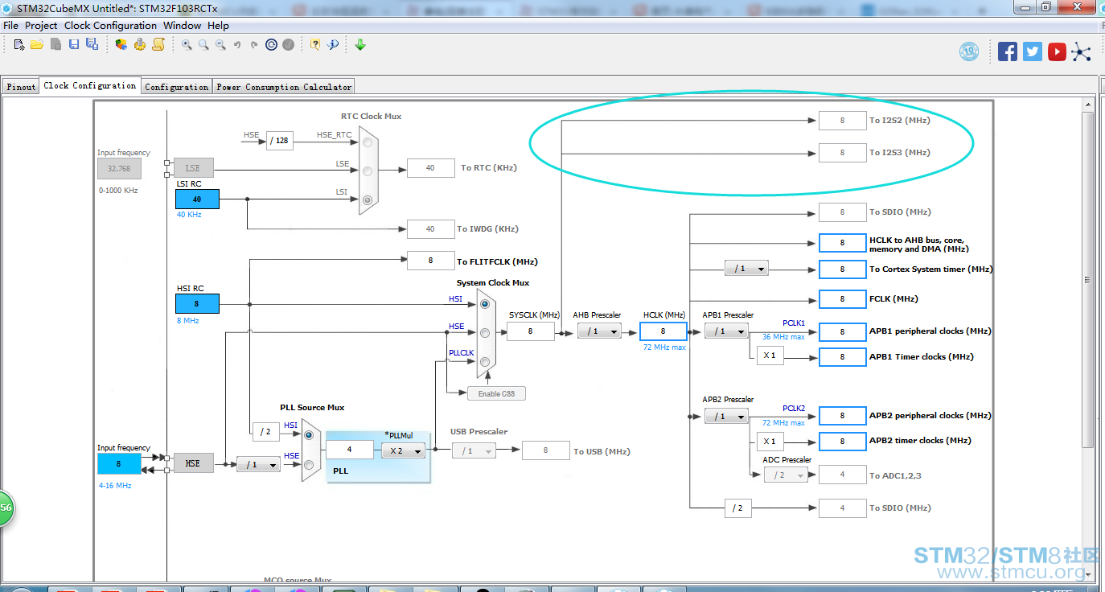Screen dimensions: 1105x592
Task: Open help with the question mark icon
Action: [315, 45]
